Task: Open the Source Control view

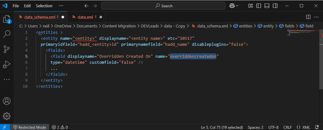Action: click(x=7, y=49)
